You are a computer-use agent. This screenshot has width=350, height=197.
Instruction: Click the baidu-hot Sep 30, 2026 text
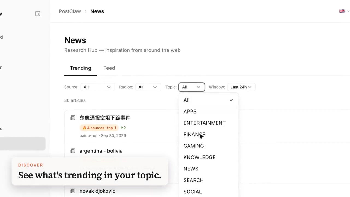[103, 135]
